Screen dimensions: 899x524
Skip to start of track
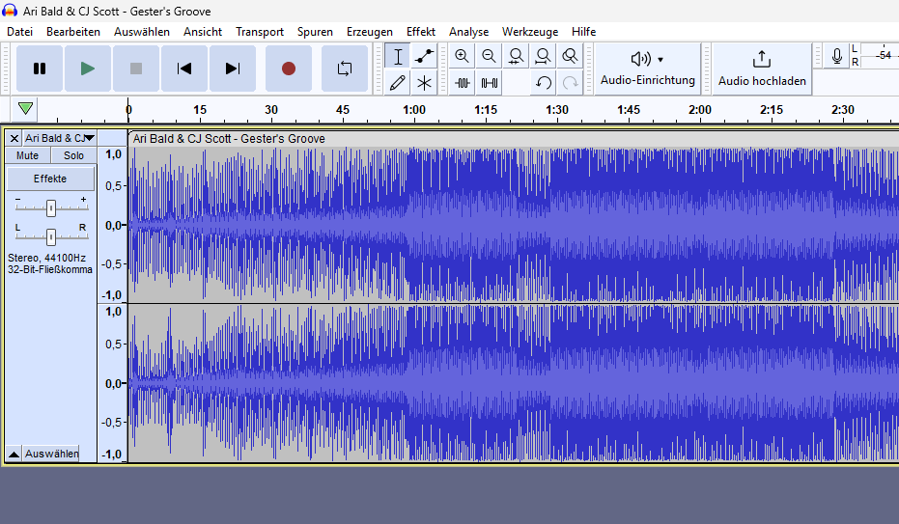click(x=184, y=69)
